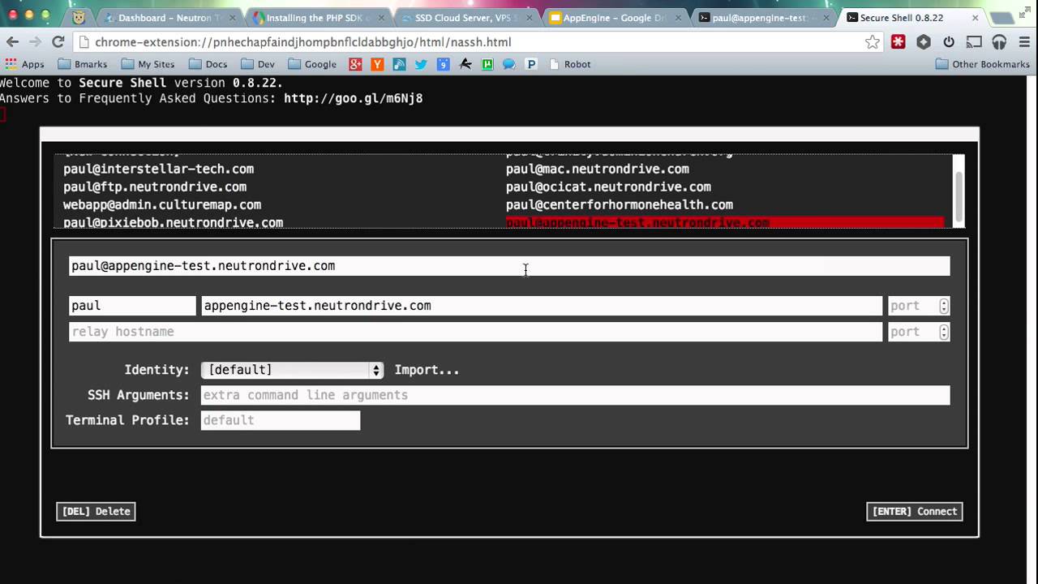Click the username field containing paul
Screen dimensions: 1038x584
coord(132,306)
